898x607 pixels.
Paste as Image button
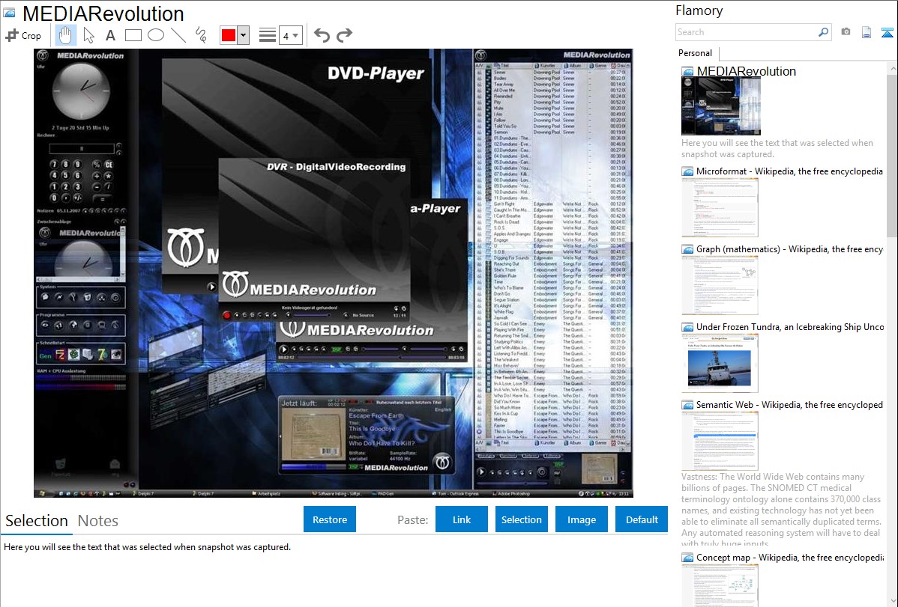pos(581,519)
